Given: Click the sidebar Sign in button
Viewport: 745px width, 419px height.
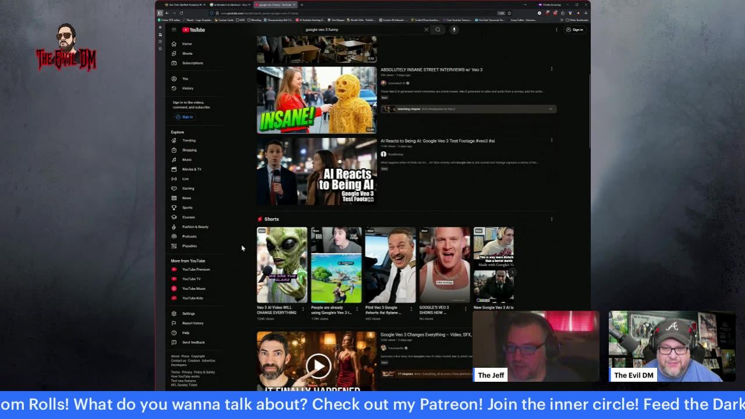Looking at the screenshot, I should (184, 117).
